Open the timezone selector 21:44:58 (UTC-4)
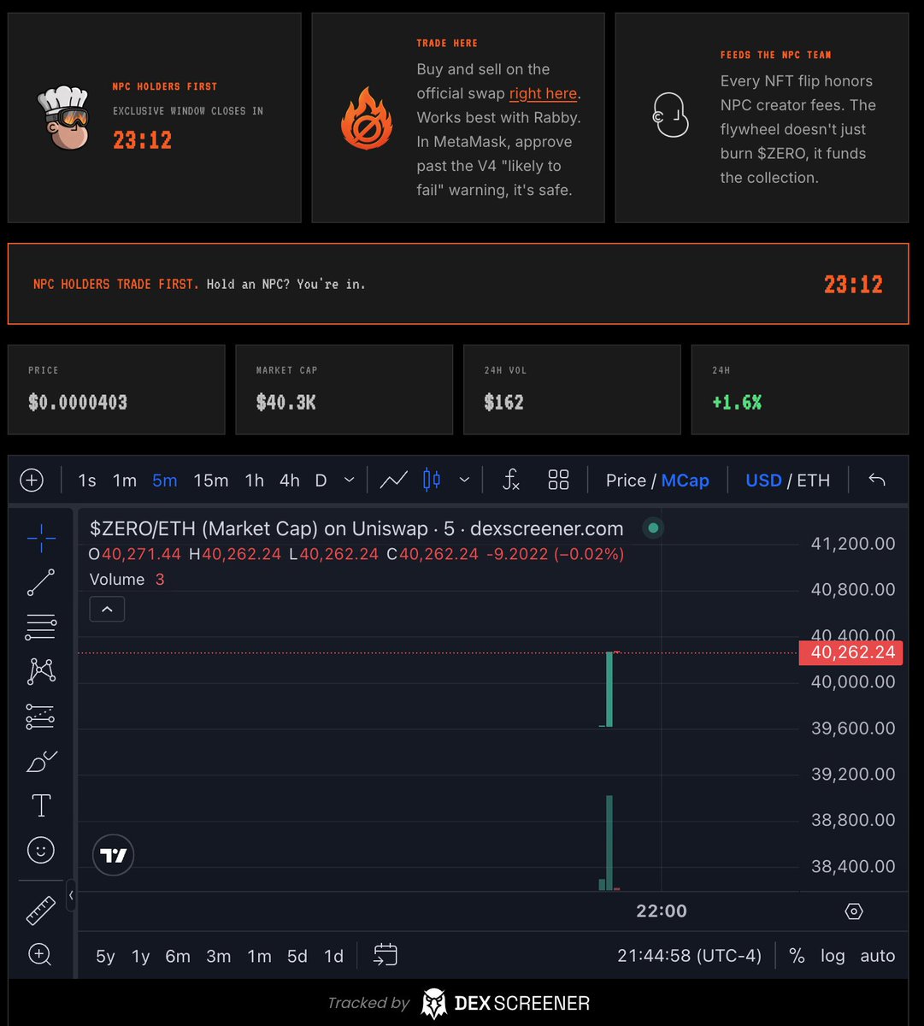Viewport: 924px width, 1026px height. [x=689, y=956]
